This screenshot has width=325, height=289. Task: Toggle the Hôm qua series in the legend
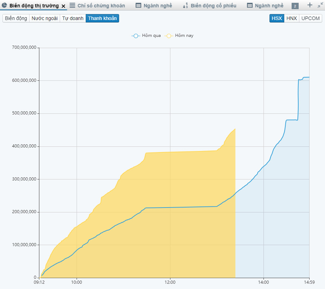coord(146,35)
